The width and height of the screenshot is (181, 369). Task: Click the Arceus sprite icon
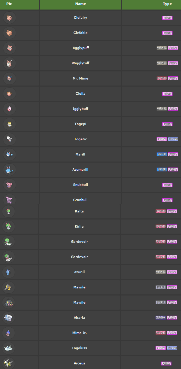click(x=8, y=363)
